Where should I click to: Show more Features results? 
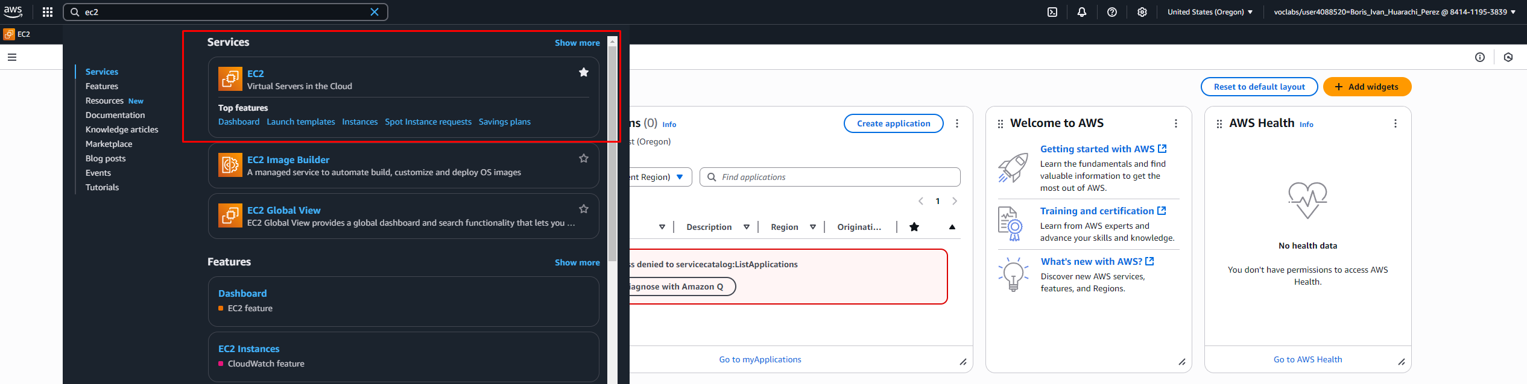click(577, 262)
